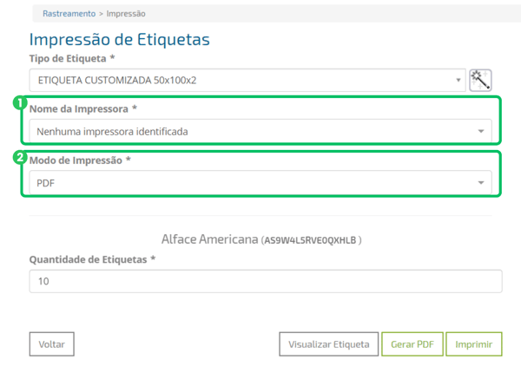Image resolution: width=521 pixels, height=366 pixels.
Task: Click the Voltar button
Action: [x=51, y=344]
